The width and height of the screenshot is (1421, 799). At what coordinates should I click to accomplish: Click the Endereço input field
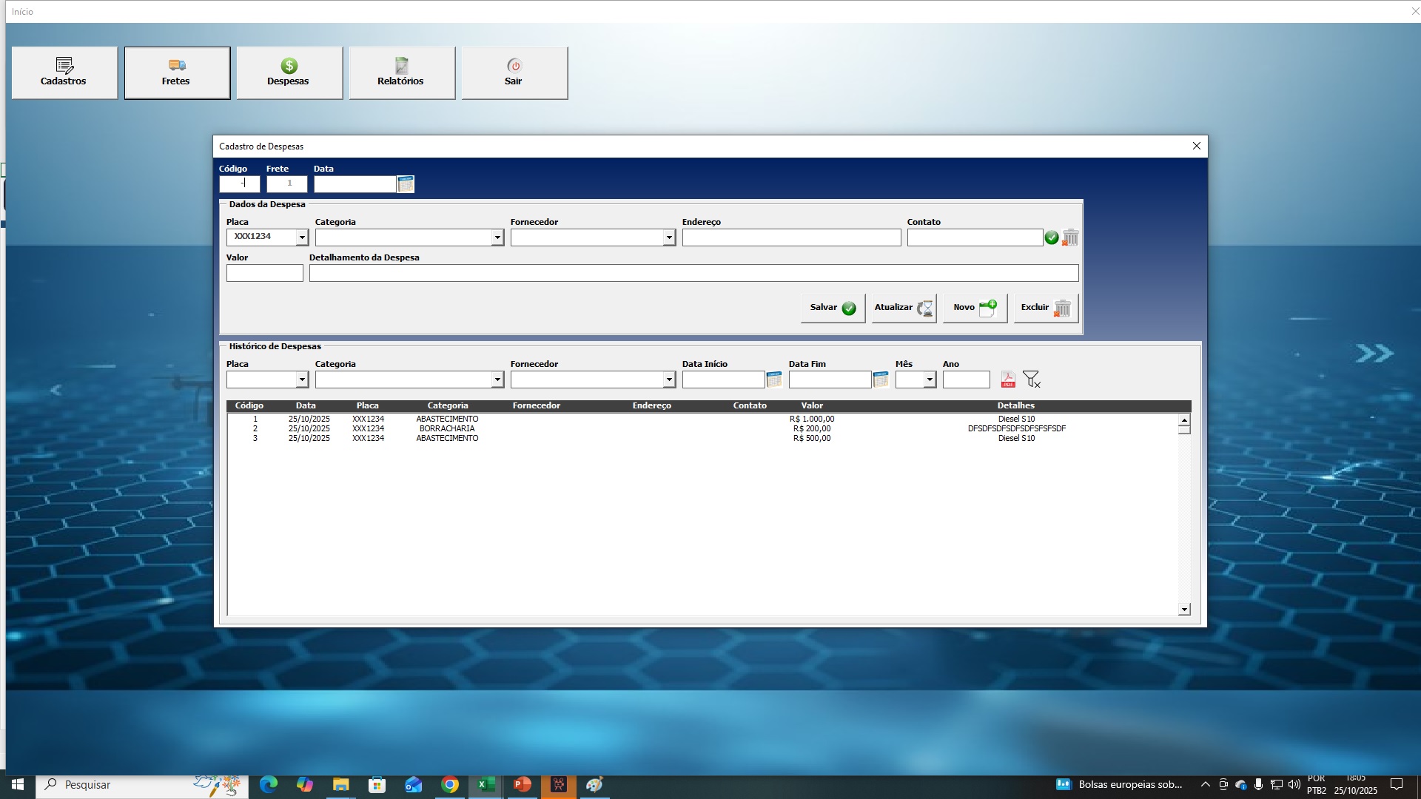[x=792, y=237]
